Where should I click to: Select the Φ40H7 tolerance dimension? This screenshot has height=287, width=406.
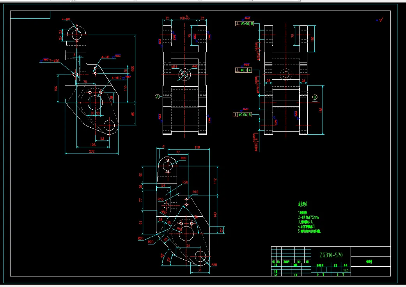coord(256,143)
